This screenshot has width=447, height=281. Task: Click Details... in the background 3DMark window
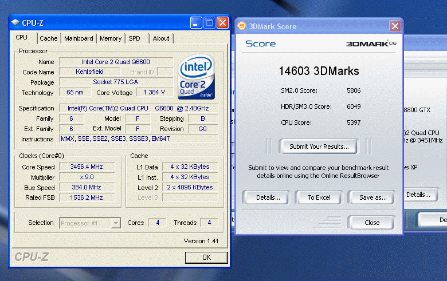click(420, 195)
